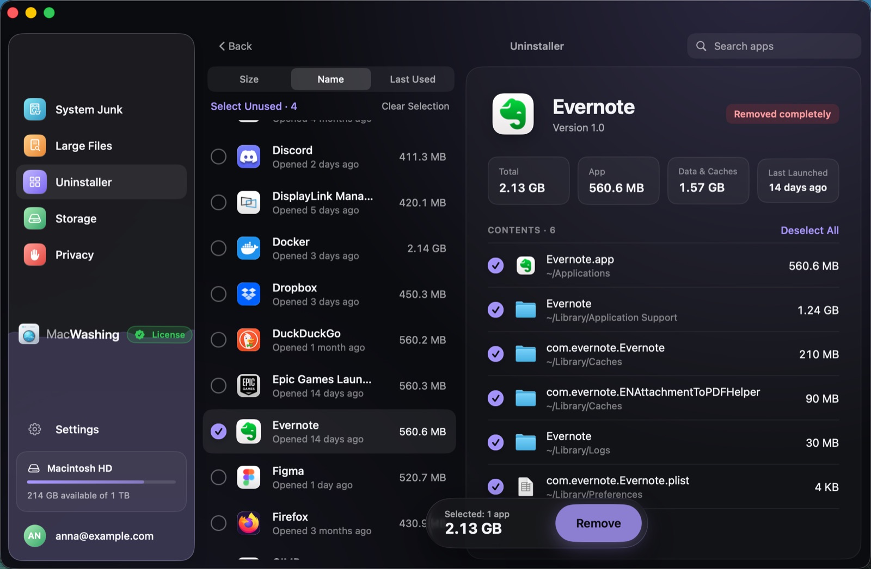Click the search magnifier icon

coord(701,46)
